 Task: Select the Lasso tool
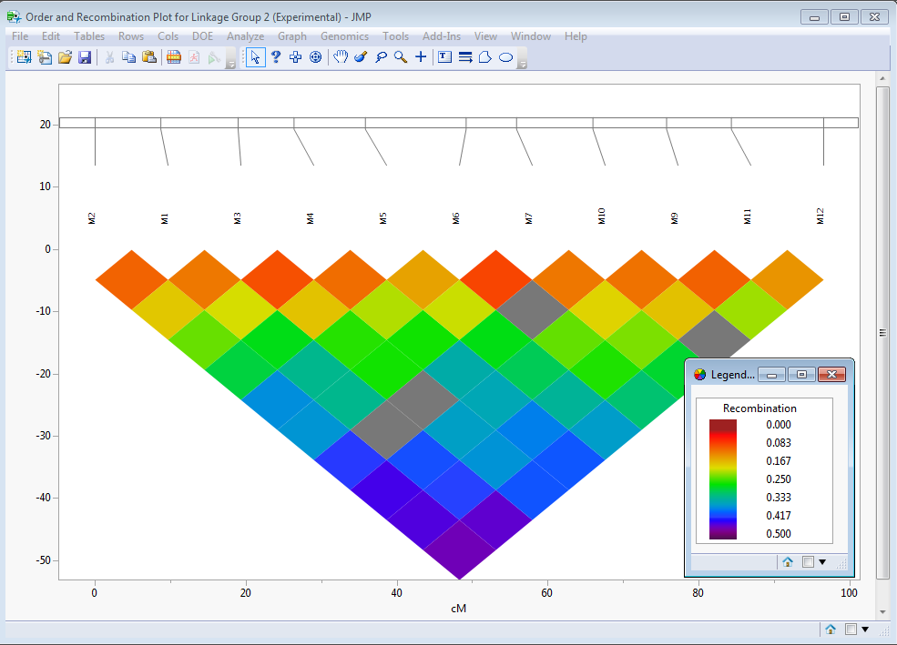381,57
